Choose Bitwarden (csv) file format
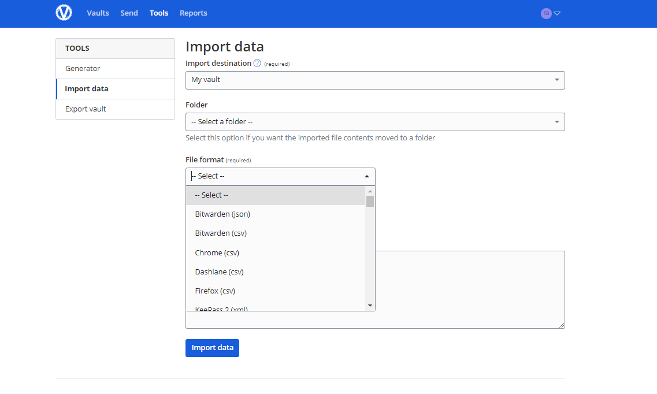This screenshot has height=394, width=657. pos(276,233)
